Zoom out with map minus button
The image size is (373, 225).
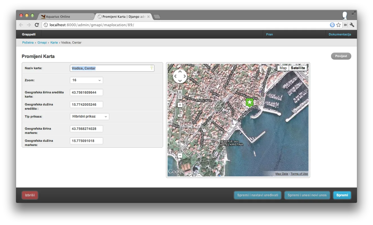[x=180, y=156]
